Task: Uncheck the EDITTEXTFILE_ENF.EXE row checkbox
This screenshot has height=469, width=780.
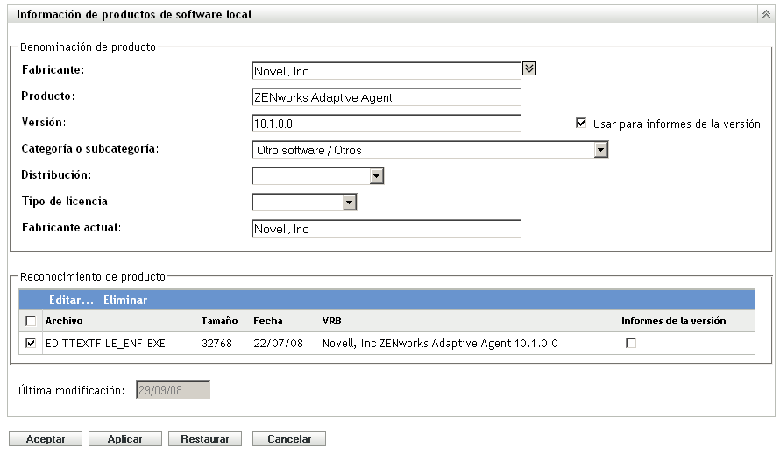Action: [31, 343]
